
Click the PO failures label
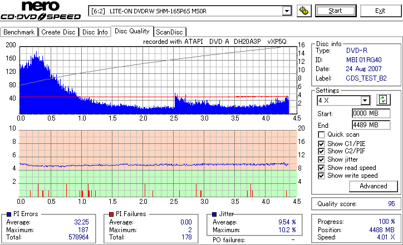[229, 240]
